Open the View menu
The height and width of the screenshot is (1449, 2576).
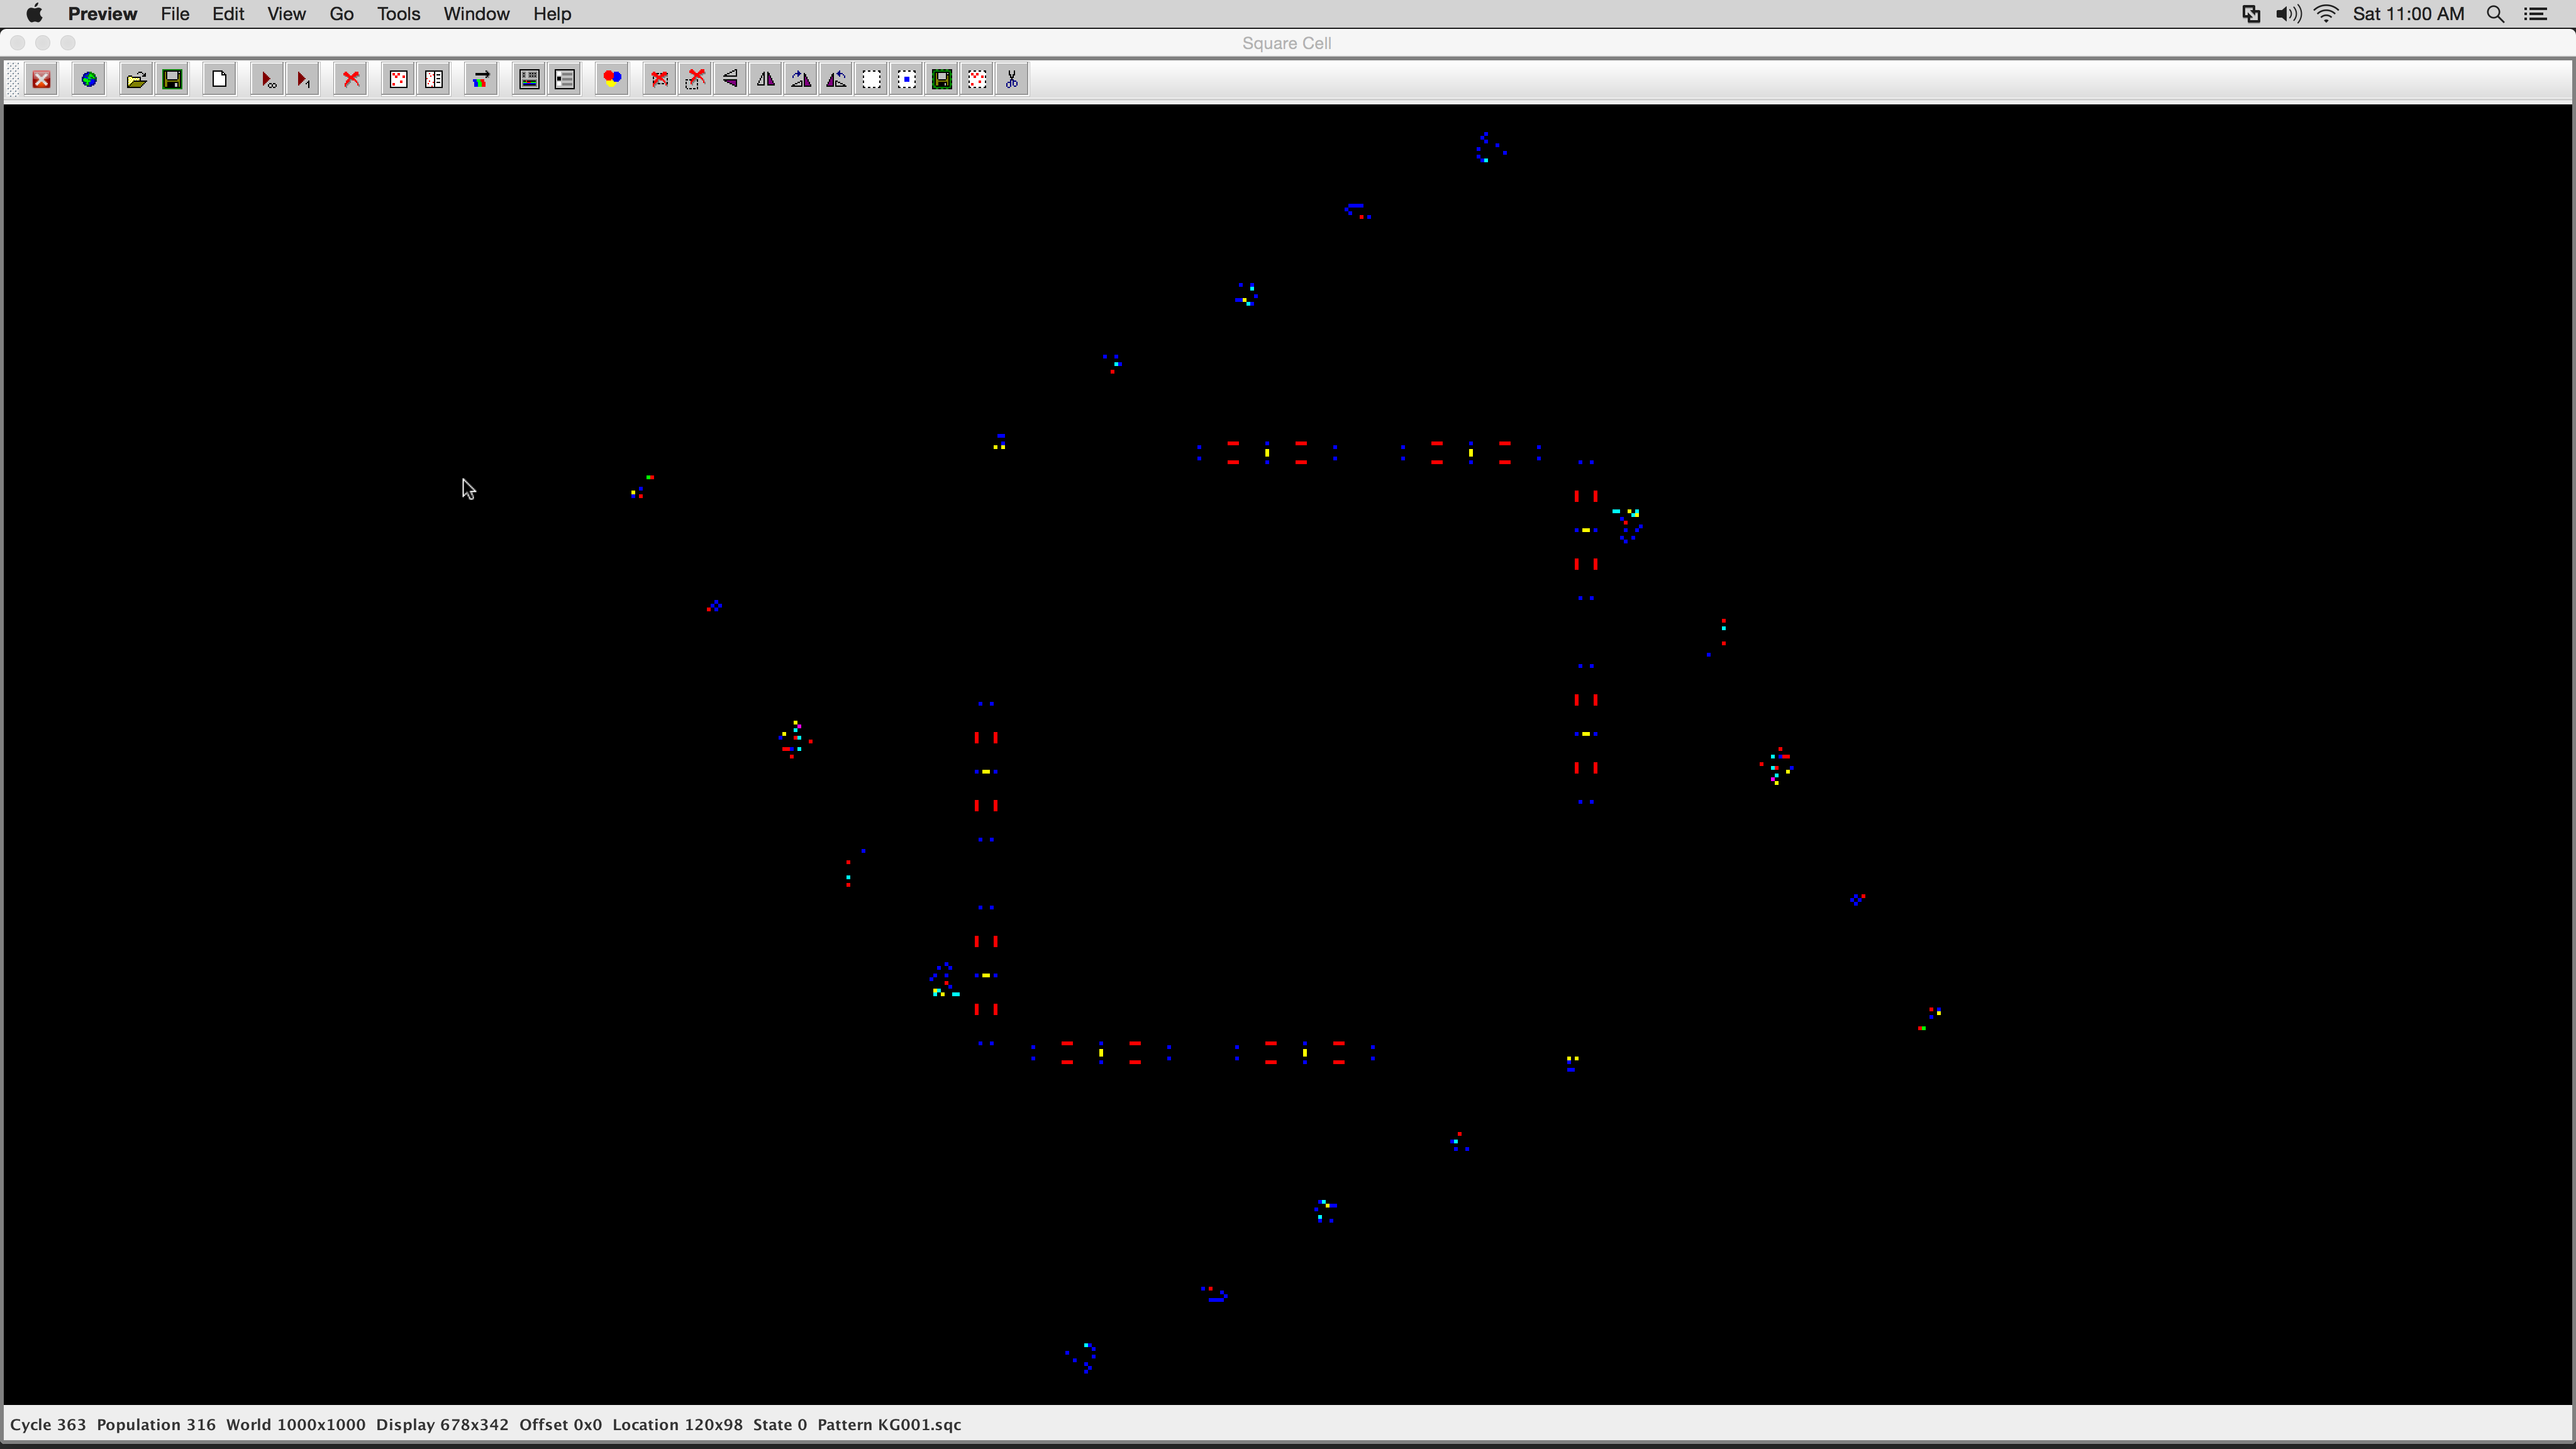(x=286, y=14)
